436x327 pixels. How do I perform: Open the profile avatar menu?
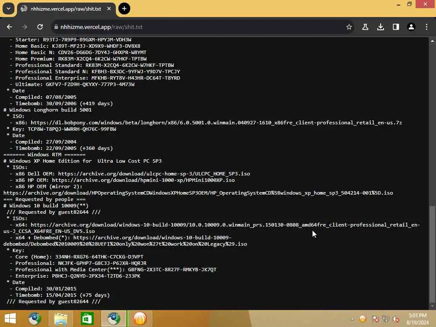(411, 27)
